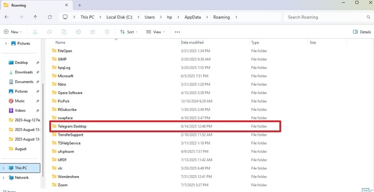374x192 pixels.
Task: Sort by Date modified column header
Action: (192, 43)
